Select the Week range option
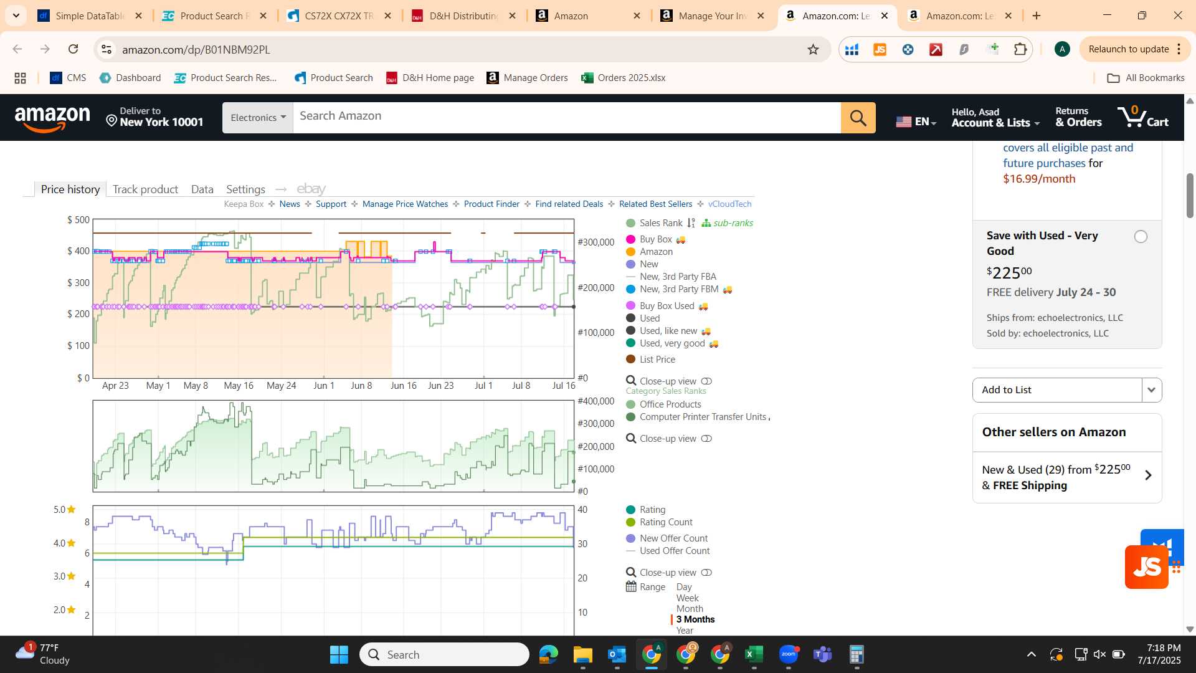1196x673 pixels. point(687,598)
